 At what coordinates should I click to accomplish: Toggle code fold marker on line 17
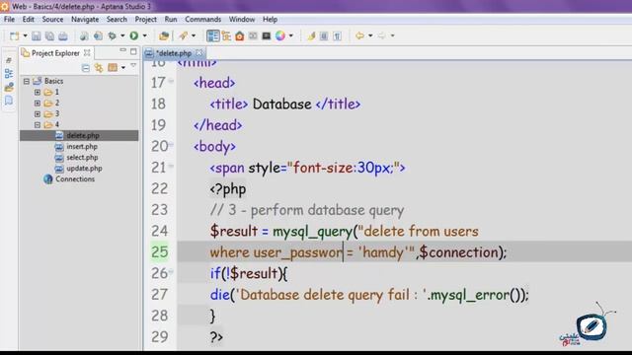[x=171, y=81]
